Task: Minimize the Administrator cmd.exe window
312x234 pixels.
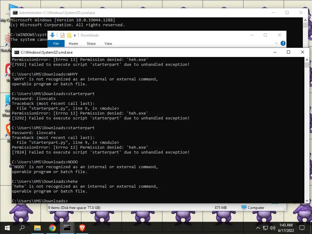Action: 273,13
